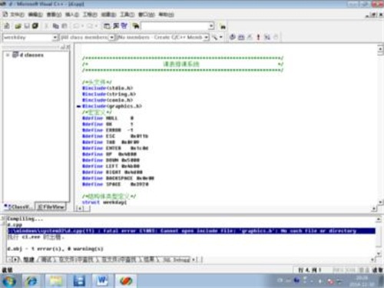Select the SQL Debugging output tab
384x288 pixels.
[x=177, y=260]
